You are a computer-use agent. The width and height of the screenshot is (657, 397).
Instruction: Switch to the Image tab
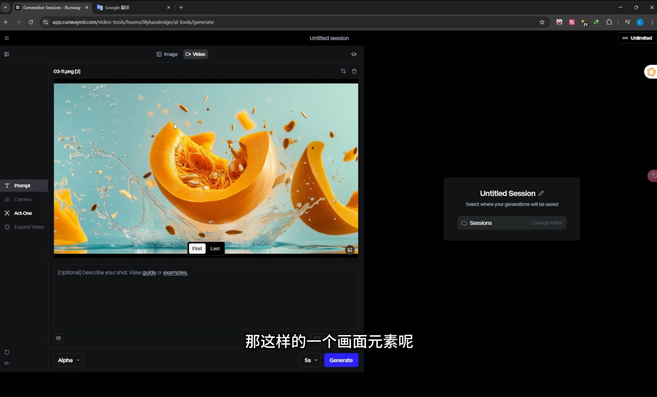(x=167, y=54)
